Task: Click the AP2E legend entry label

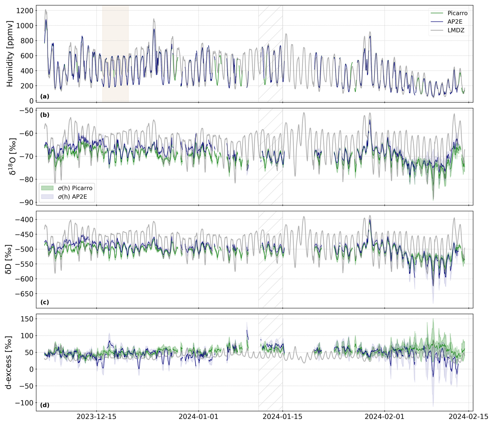Action: pyautogui.click(x=455, y=22)
